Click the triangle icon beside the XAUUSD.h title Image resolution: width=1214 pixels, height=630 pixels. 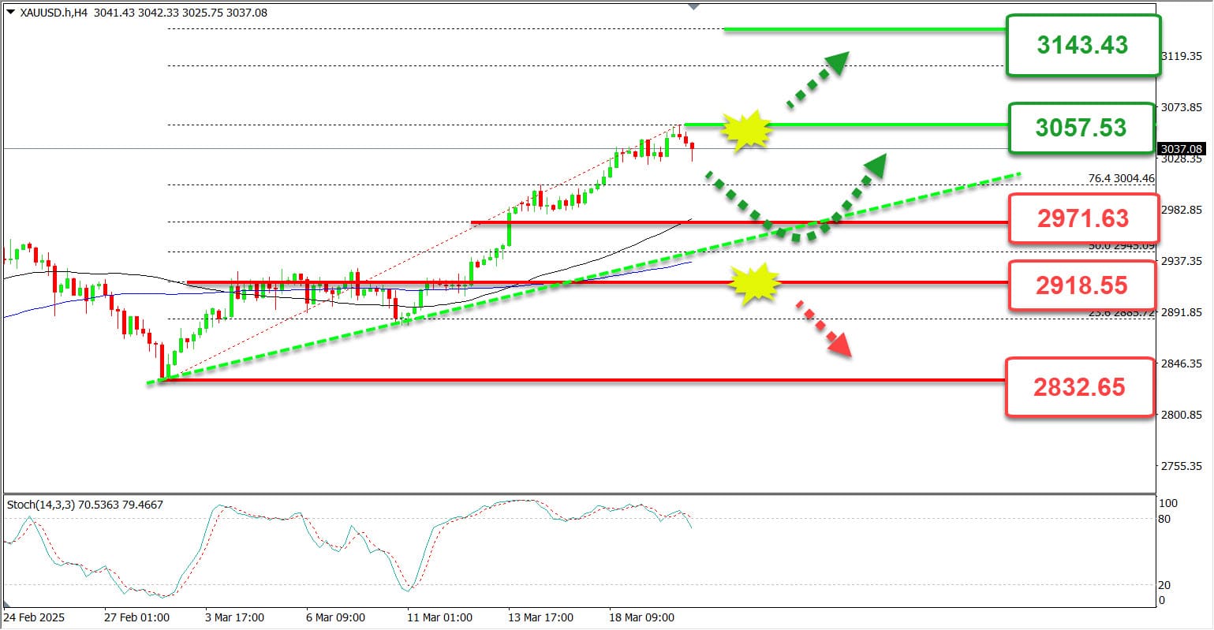click(10, 13)
